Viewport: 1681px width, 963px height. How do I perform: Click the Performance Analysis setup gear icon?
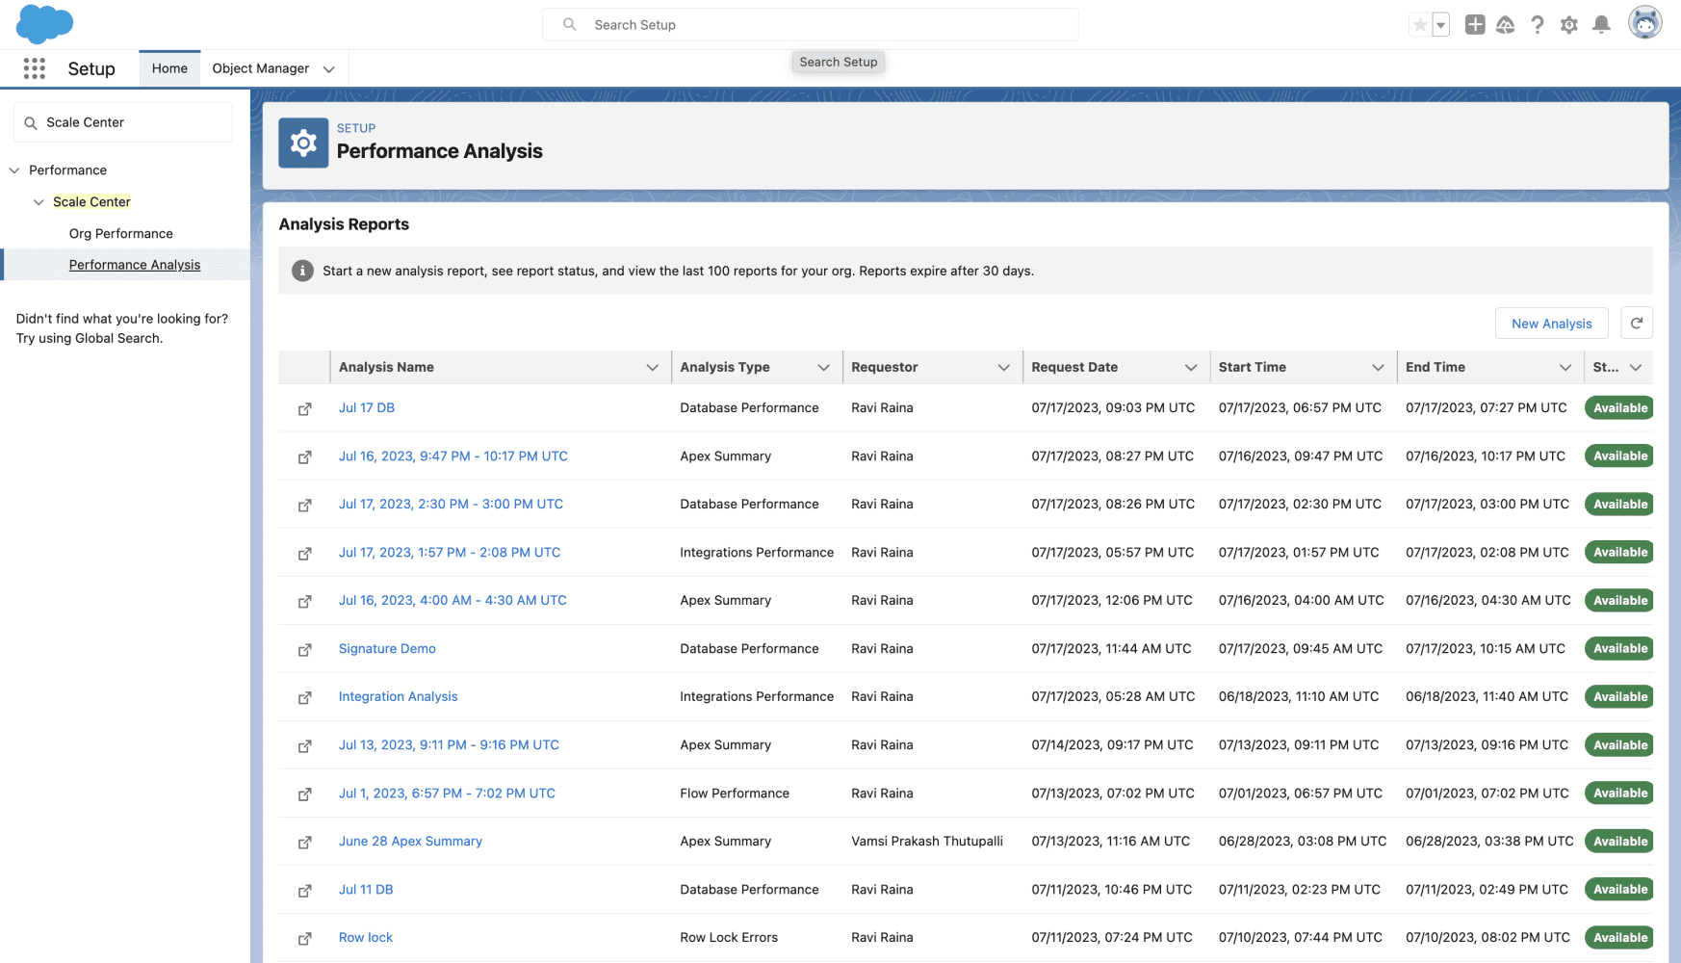point(303,143)
